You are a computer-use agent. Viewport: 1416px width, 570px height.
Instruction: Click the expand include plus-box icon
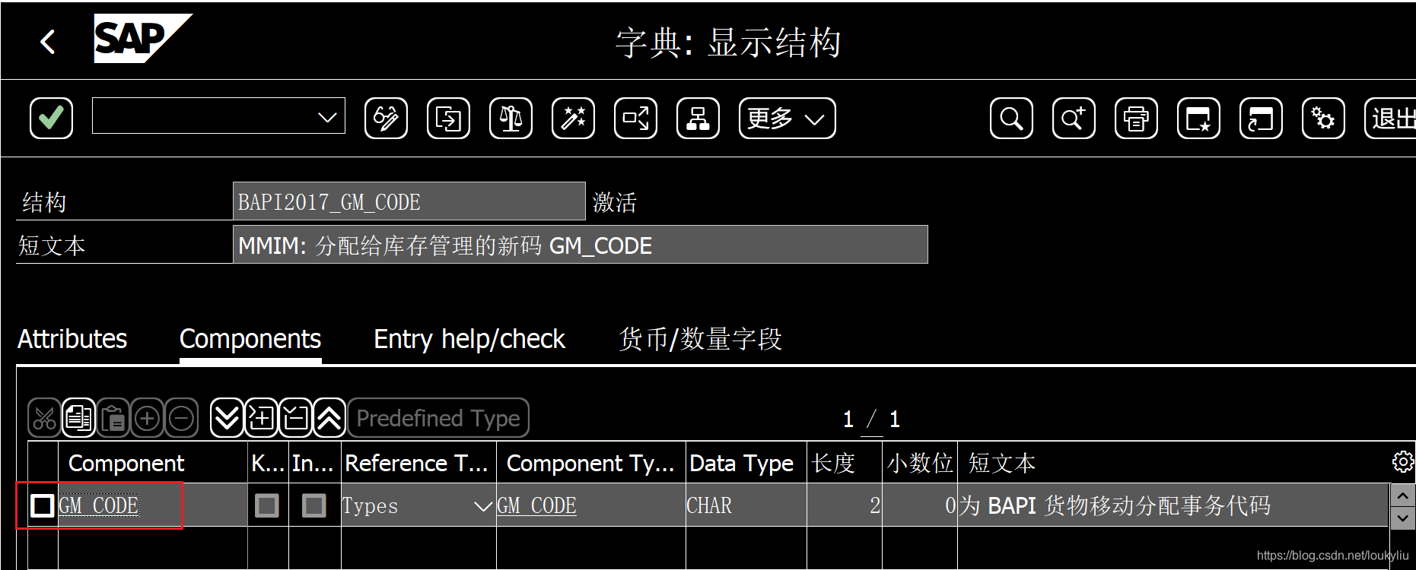(x=261, y=418)
